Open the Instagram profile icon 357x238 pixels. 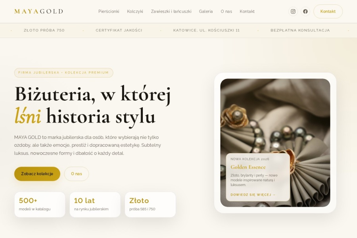[293, 12]
